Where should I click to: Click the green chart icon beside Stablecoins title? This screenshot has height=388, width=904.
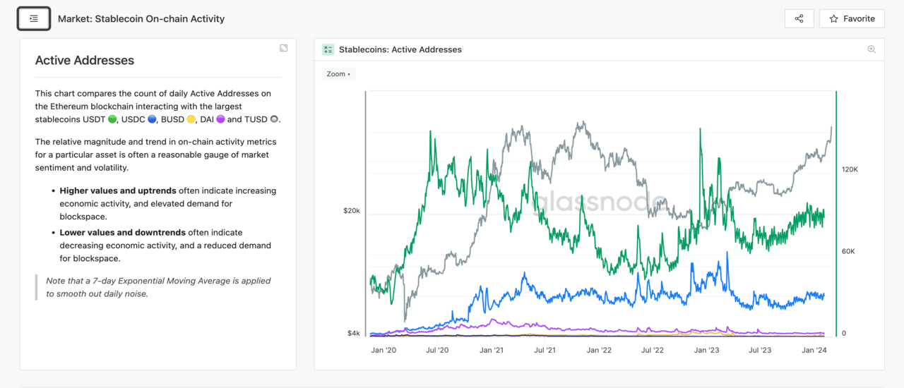pyautogui.click(x=328, y=49)
